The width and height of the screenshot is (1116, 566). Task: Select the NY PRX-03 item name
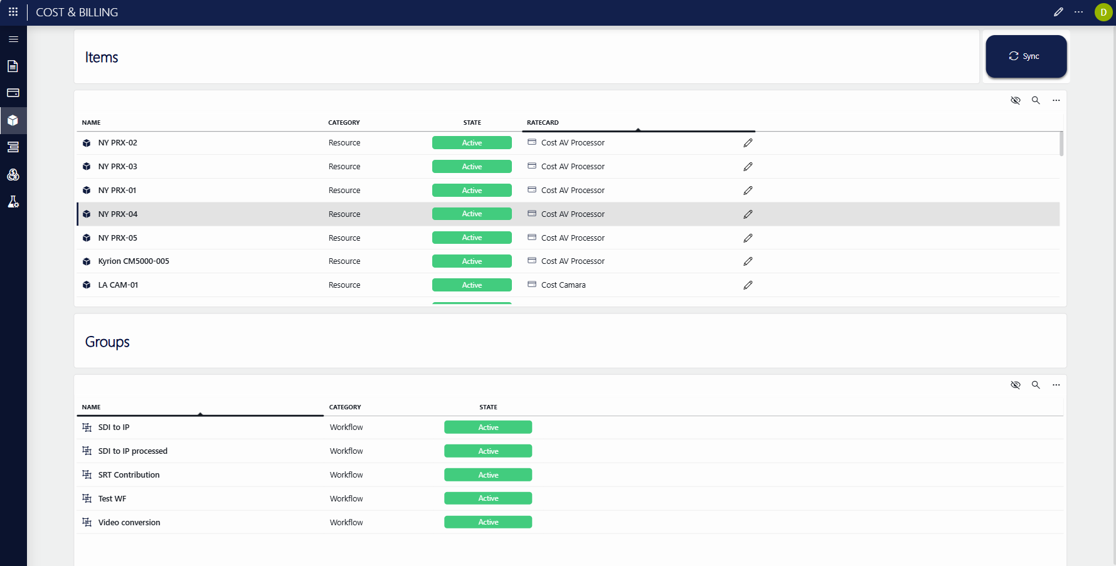click(117, 167)
